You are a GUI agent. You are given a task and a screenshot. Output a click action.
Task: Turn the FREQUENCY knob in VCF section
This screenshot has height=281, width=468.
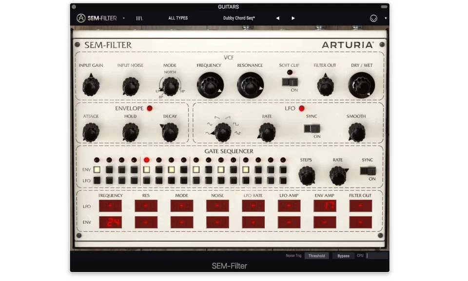(x=210, y=84)
